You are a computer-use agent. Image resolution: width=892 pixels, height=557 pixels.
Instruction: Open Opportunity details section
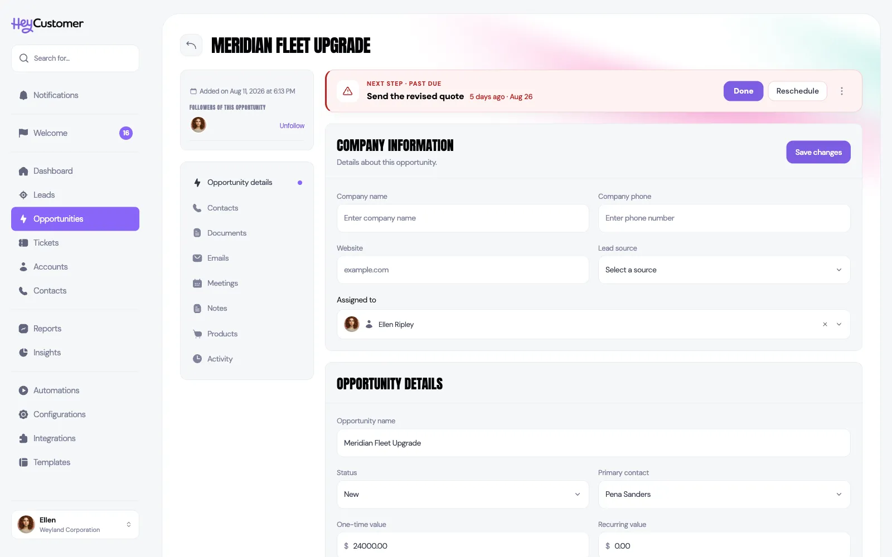point(247,183)
